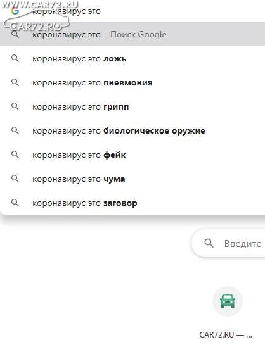The width and height of the screenshot is (265, 347).
Task: Open the green car CAR72.RU shortcut icon
Action: [x=228, y=301]
